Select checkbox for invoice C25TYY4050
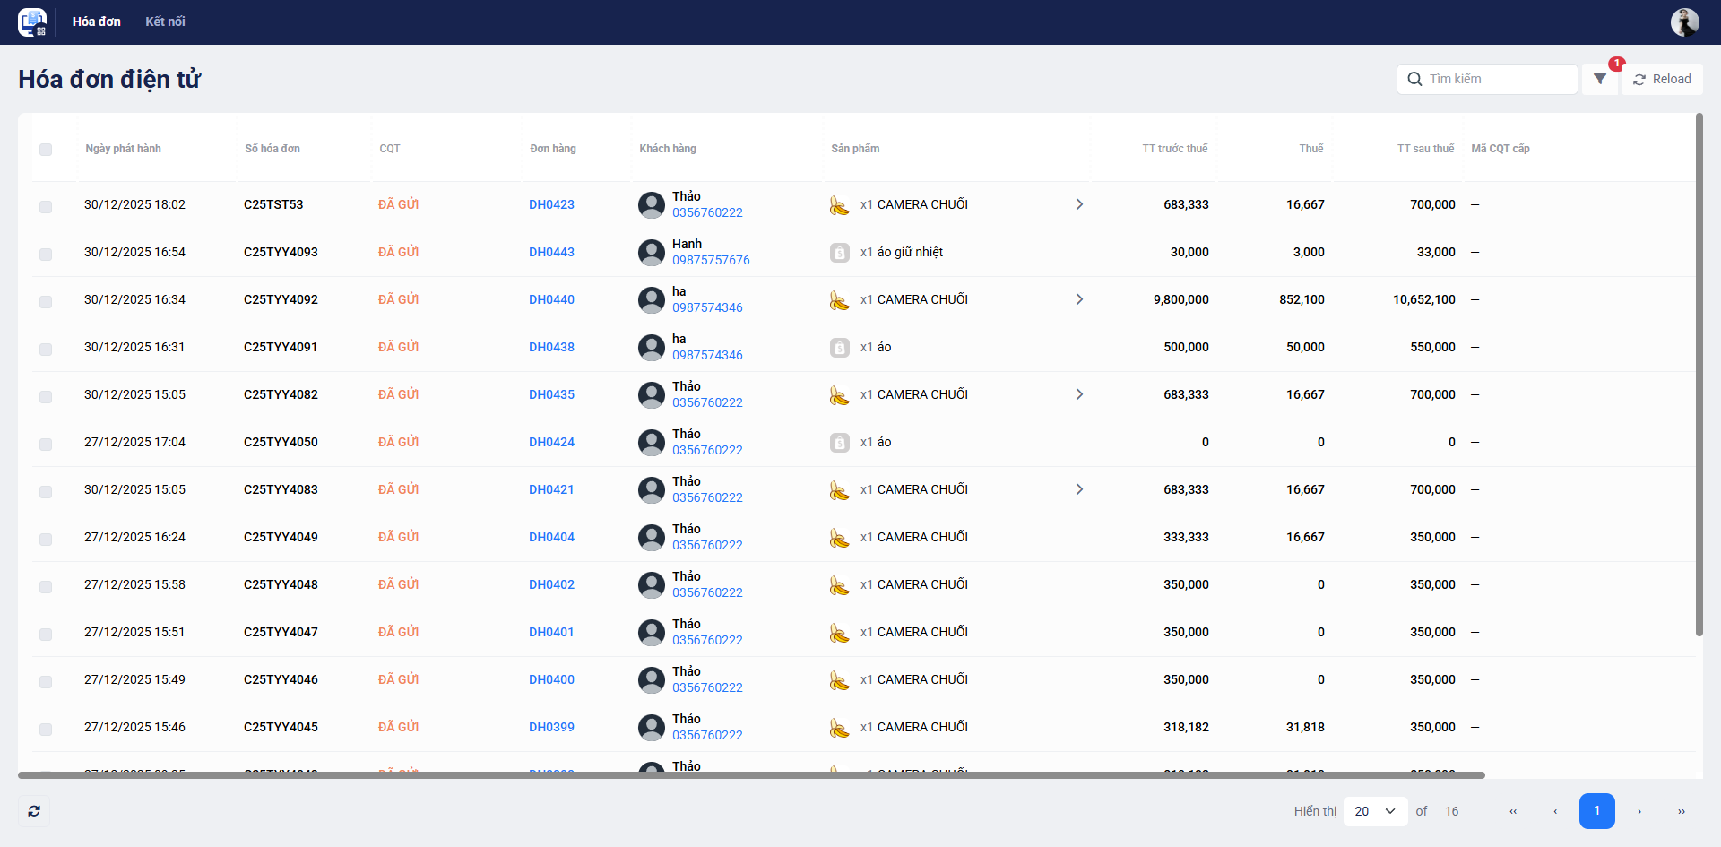Screen dimensions: 1721x847 (x=46, y=445)
